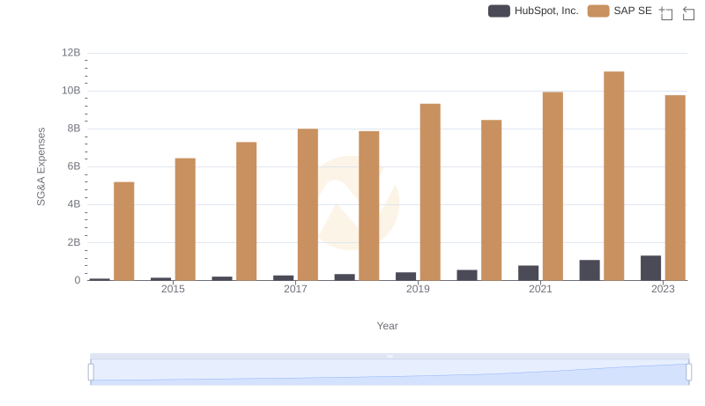Select the HubSpot bar for 2022
Image resolution: width=705 pixels, height=406 pixels.
point(590,270)
